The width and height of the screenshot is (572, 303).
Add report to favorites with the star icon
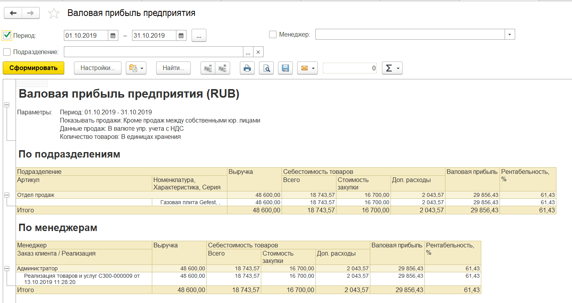54,14
